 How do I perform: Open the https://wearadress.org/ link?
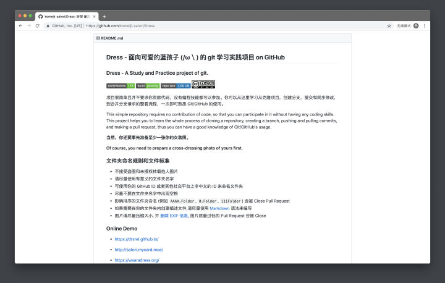137,260
